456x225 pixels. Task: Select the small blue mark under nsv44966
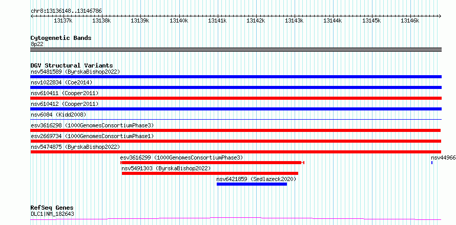(432, 163)
